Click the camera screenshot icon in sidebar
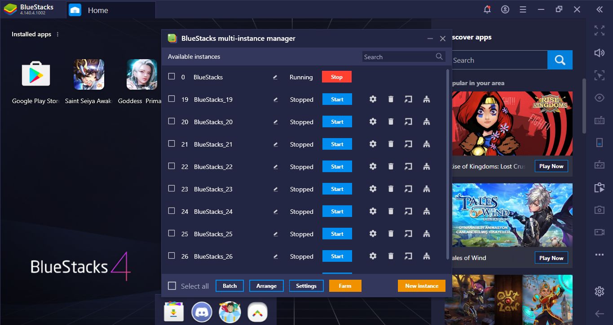The height and width of the screenshot is (325, 613). pos(600,210)
